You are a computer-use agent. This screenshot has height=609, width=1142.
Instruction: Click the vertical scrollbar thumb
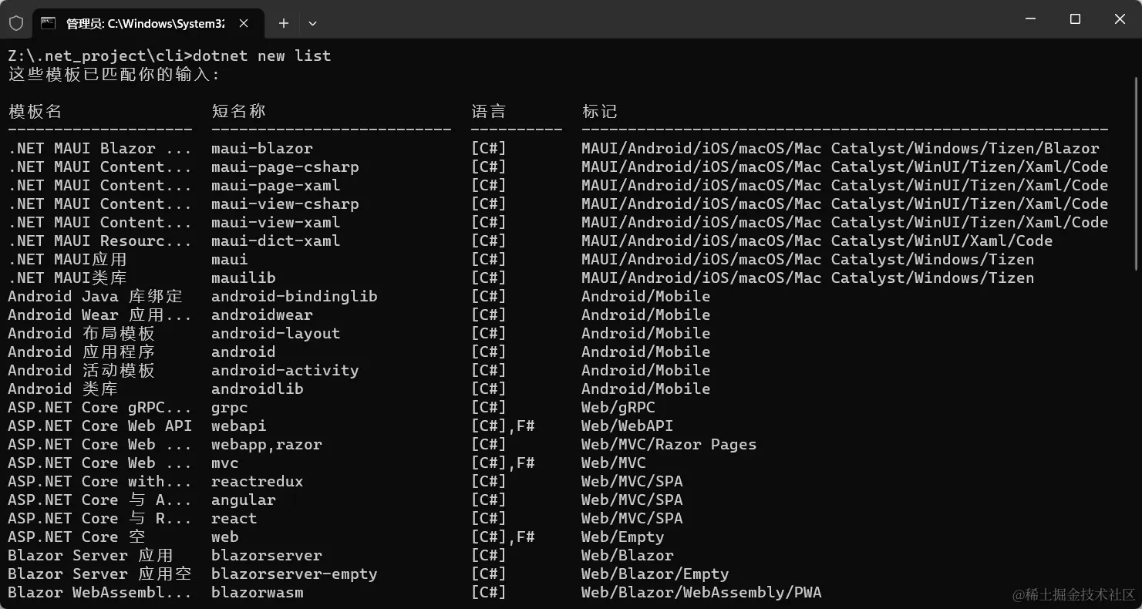(x=1136, y=173)
